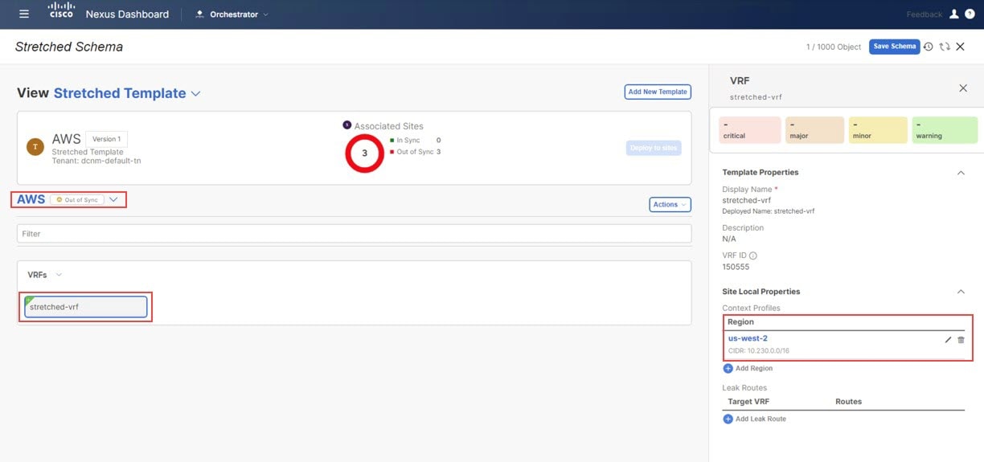Click the Out of Sync status badge
Viewport: 984px width, 462px height.
tap(77, 199)
